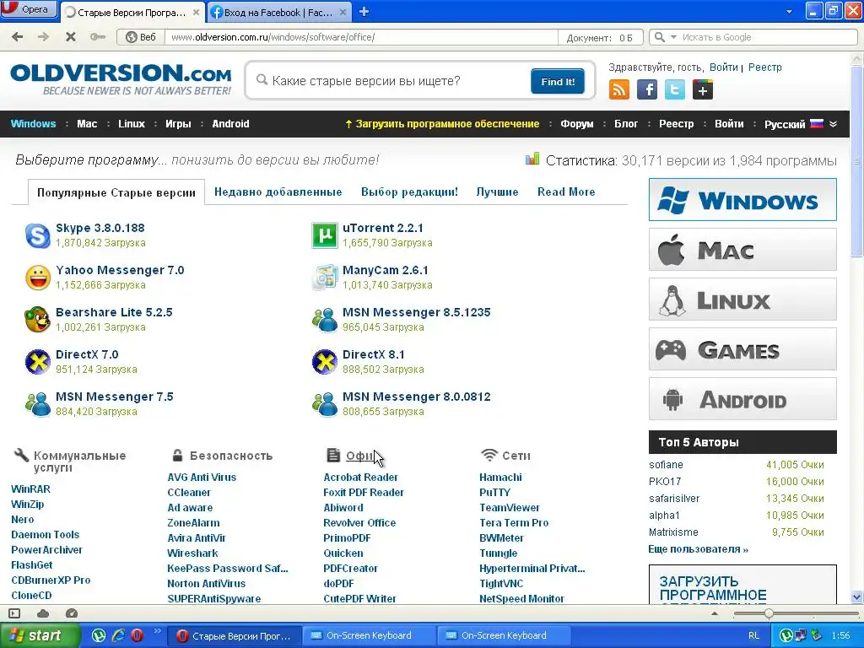Click the MSN Messenger 8.0.0812 icon
864x648 pixels.
coord(325,404)
